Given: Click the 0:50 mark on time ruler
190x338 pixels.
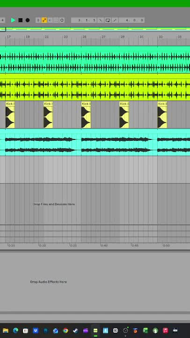Looking at the screenshot, I should pos(166,246).
